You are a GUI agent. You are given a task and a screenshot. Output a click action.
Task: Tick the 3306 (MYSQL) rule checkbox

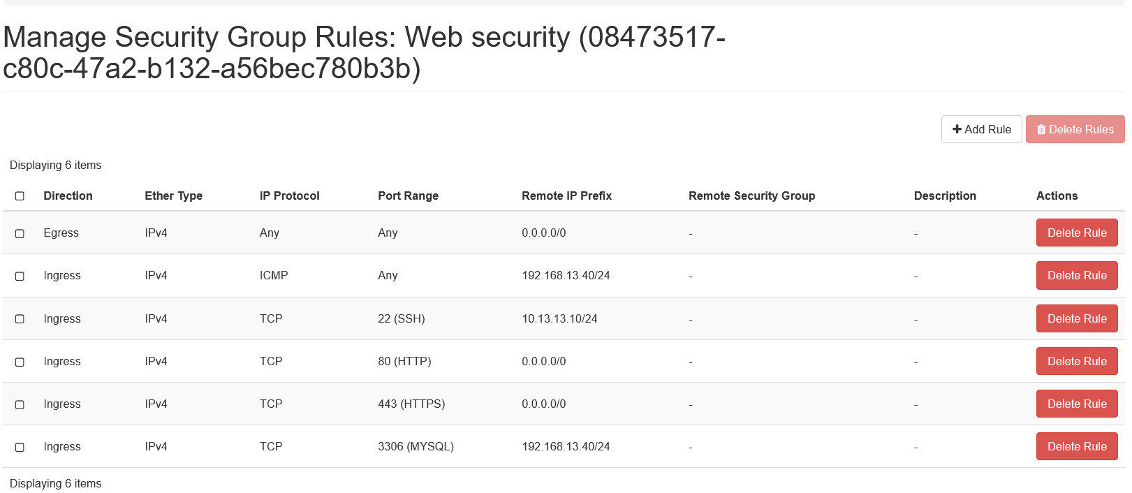[20, 447]
